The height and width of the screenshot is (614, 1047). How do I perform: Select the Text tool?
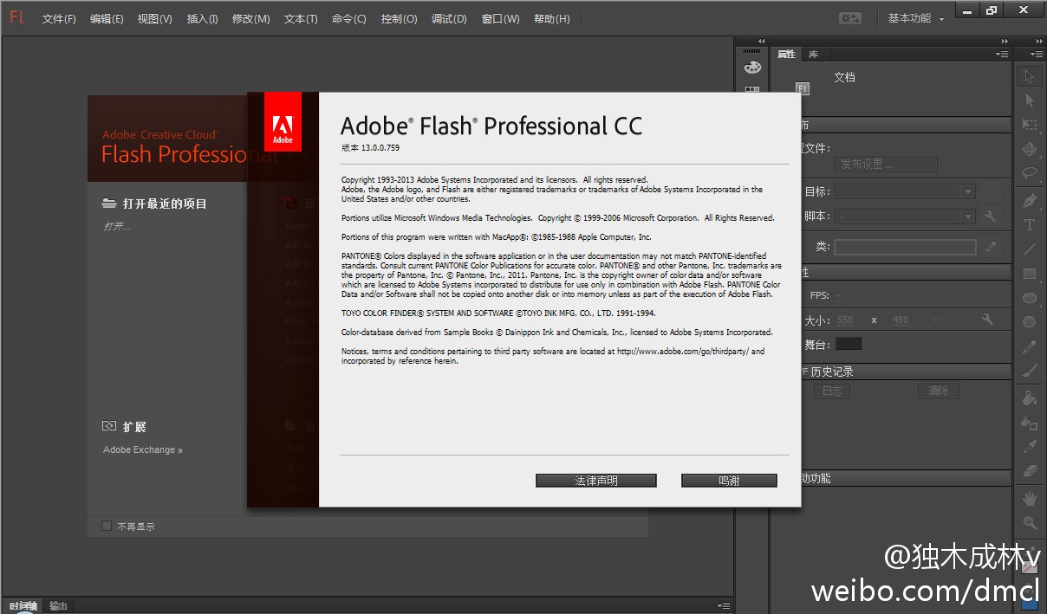coord(1030,225)
